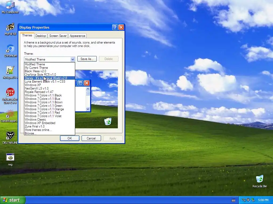
Task: Pick Black Mesa v2.0 theme
Action: pos(49,71)
